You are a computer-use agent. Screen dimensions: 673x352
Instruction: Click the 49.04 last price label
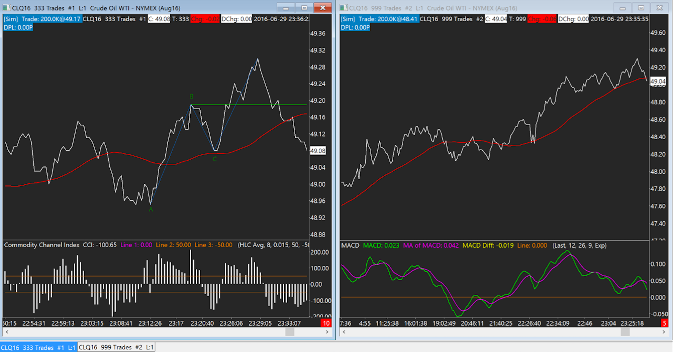658,81
